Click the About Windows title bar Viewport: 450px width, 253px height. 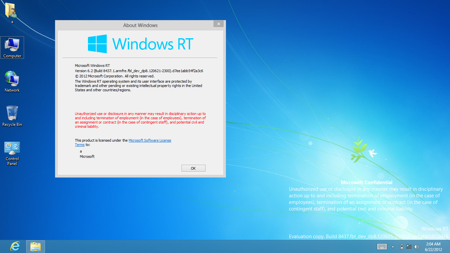[x=140, y=25]
